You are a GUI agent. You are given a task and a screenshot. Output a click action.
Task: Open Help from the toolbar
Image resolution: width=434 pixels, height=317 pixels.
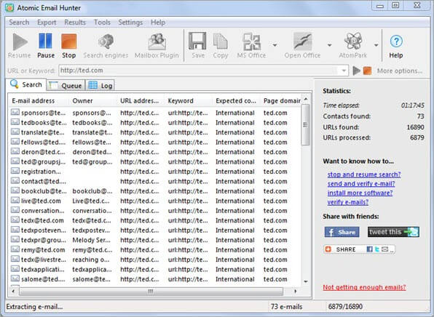click(396, 46)
